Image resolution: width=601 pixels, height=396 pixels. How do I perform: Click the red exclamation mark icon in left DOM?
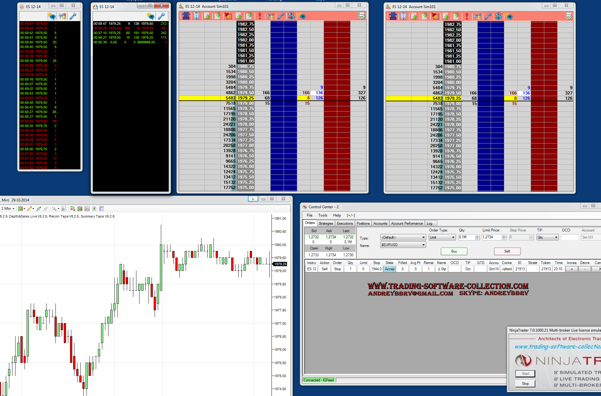click(260, 16)
